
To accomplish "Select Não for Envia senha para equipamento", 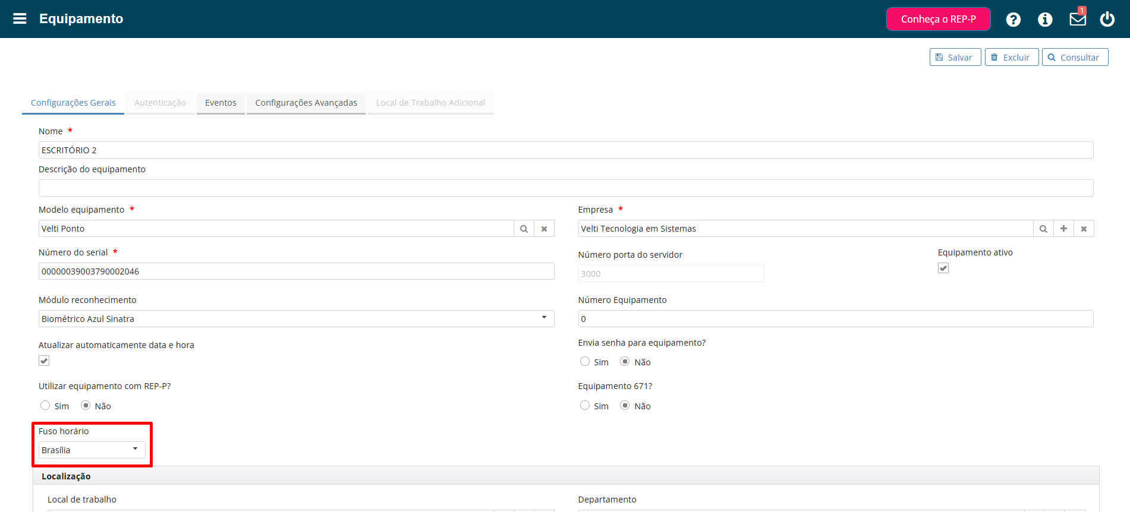I will (625, 362).
